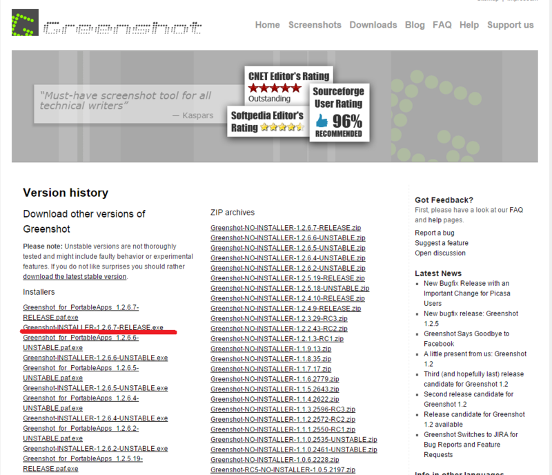The height and width of the screenshot is (475, 552).
Task: Download Greenshot-NO-INSTALLER-1.2.4.10-RELEASE.zip
Action: coord(288,298)
